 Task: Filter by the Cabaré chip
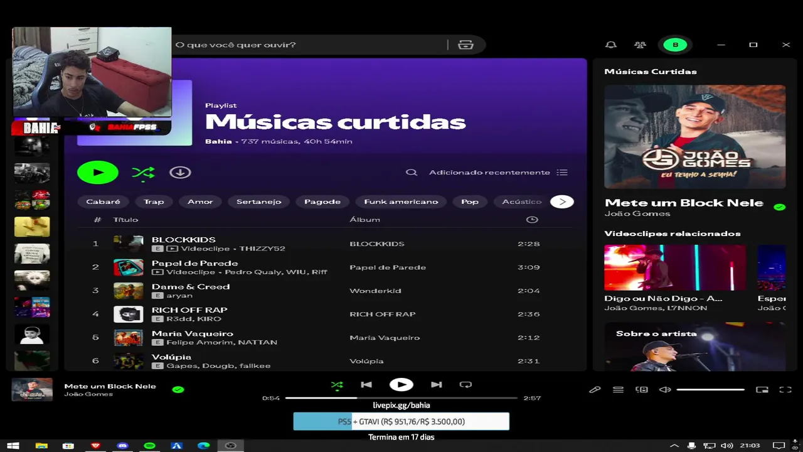pyautogui.click(x=103, y=202)
